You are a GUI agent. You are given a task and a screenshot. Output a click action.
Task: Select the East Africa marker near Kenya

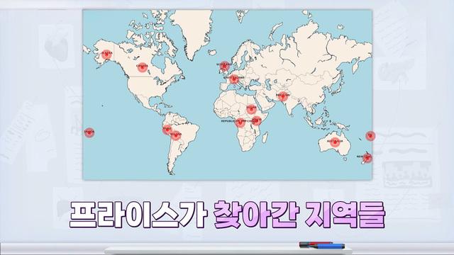[256, 120]
